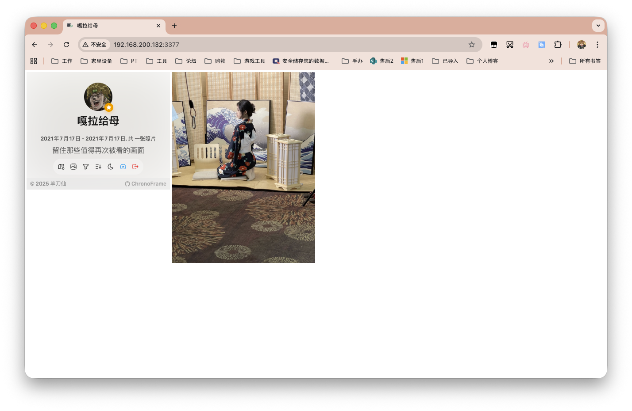Bookmark this page with star icon
Viewport: 632px width, 411px height.
point(472,45)
